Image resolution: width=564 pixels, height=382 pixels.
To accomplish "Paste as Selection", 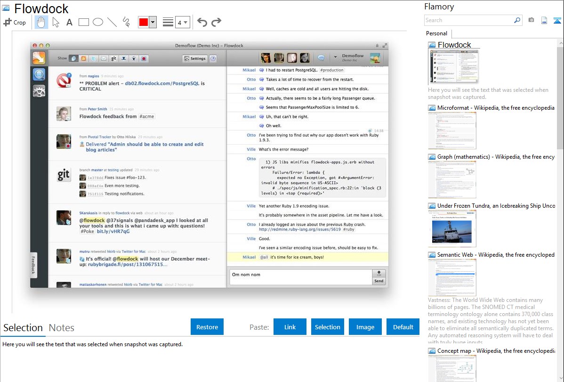I will pyautogui.click(x=327, y=327).
